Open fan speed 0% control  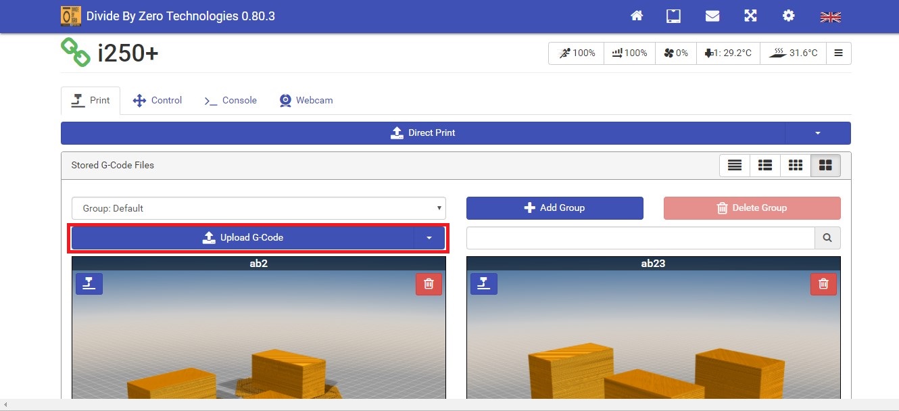click(676, 53)
